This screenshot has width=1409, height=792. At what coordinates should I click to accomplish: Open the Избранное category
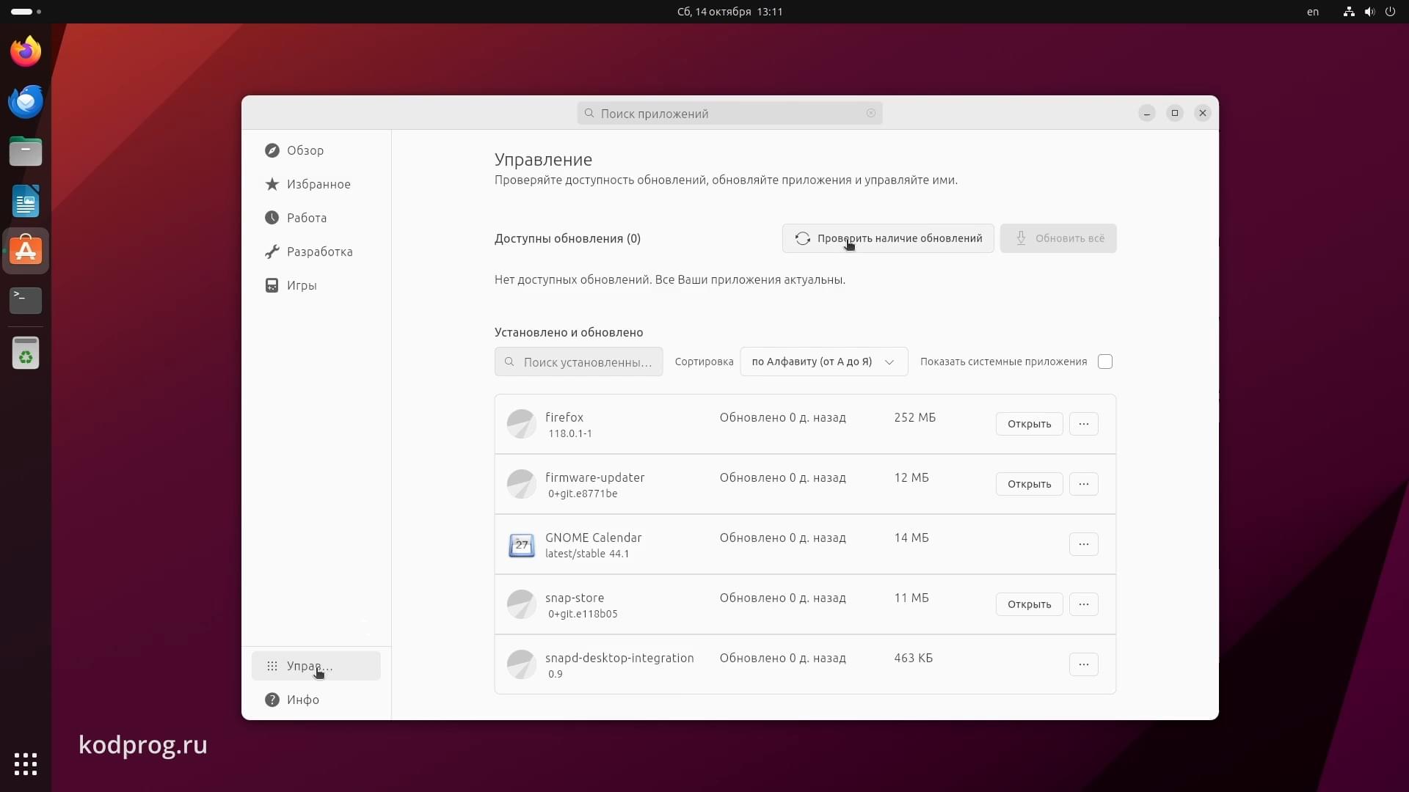point(316,184)
